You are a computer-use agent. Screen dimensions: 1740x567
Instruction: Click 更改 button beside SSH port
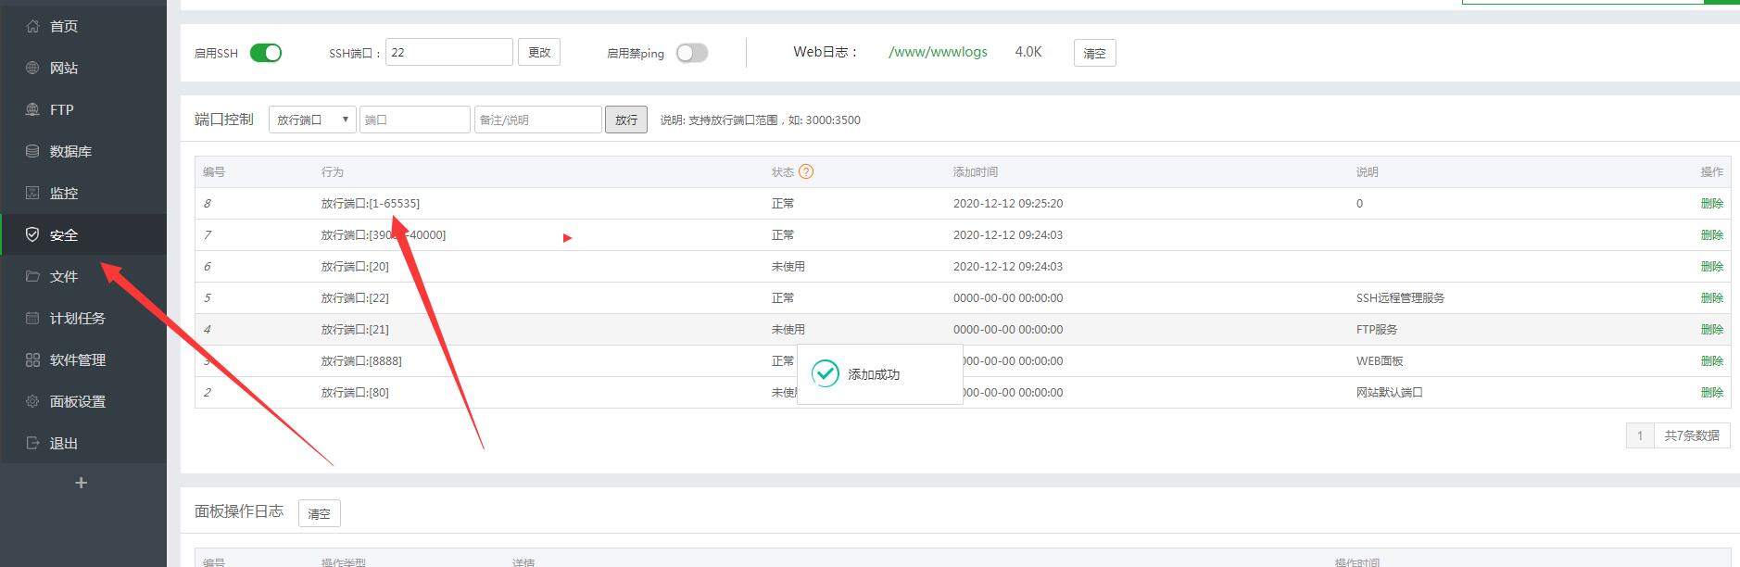pyautogui.click(x=539, y=53)
